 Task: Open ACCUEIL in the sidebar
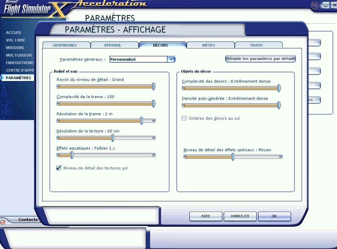14,33
